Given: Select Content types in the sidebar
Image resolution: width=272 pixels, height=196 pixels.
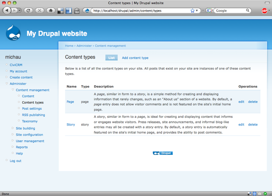Looking at the screenshot, I should point(33,103).
